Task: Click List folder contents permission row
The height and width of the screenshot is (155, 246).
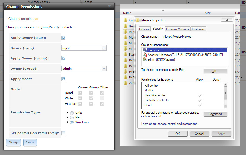Action: 183,100
